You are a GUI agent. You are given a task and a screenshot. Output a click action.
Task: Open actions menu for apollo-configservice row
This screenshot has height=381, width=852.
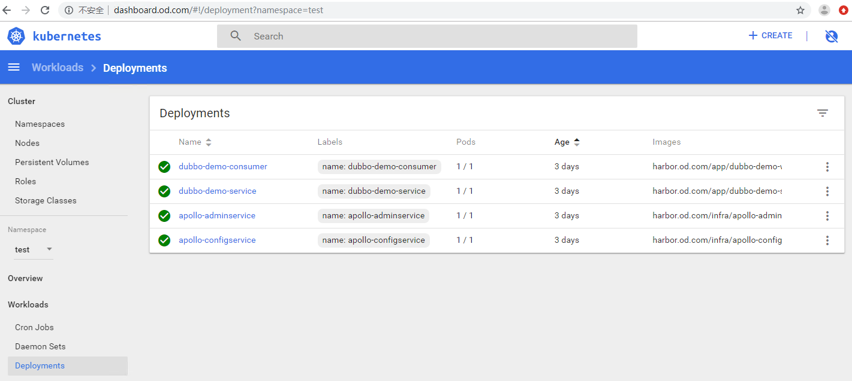pos(827,240)
